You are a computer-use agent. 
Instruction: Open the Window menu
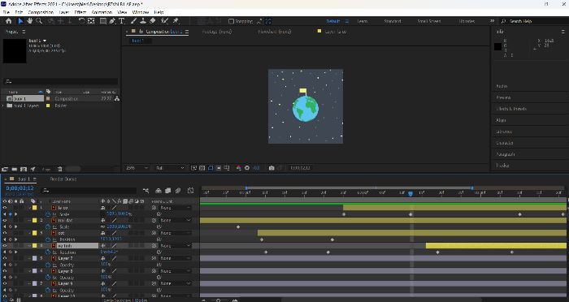[x=141, y=12]
